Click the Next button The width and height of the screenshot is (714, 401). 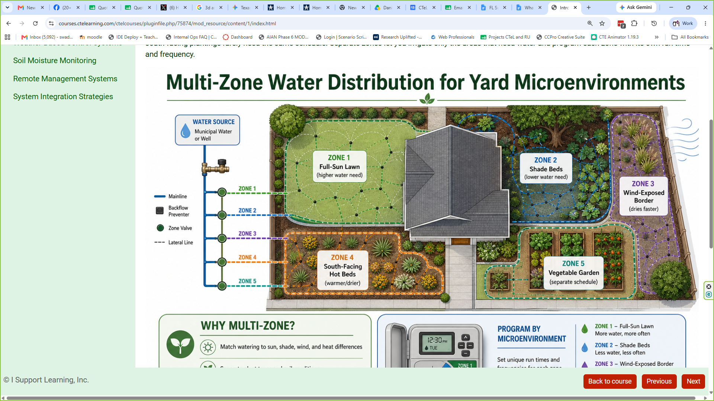pyautogui.click(x=693, y=381)
